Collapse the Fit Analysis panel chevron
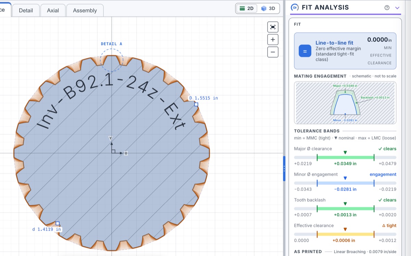 click(x=397, y=8)
